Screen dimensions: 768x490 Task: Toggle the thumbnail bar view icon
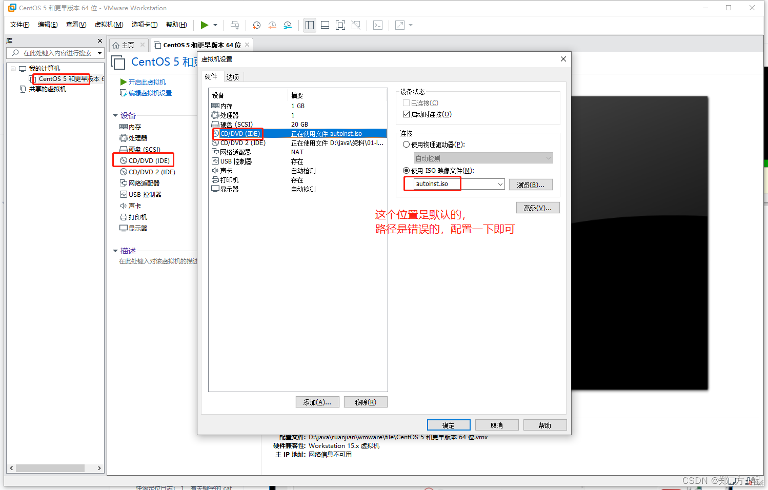click(325, 25)
